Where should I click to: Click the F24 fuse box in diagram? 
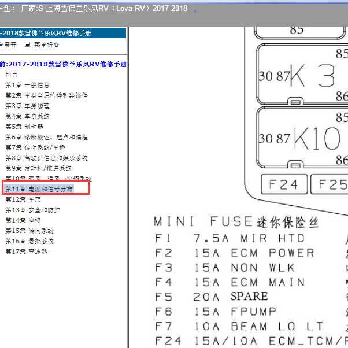click(284, 184)
